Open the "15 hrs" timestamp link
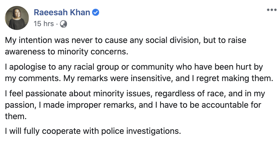 pos(44,24)
